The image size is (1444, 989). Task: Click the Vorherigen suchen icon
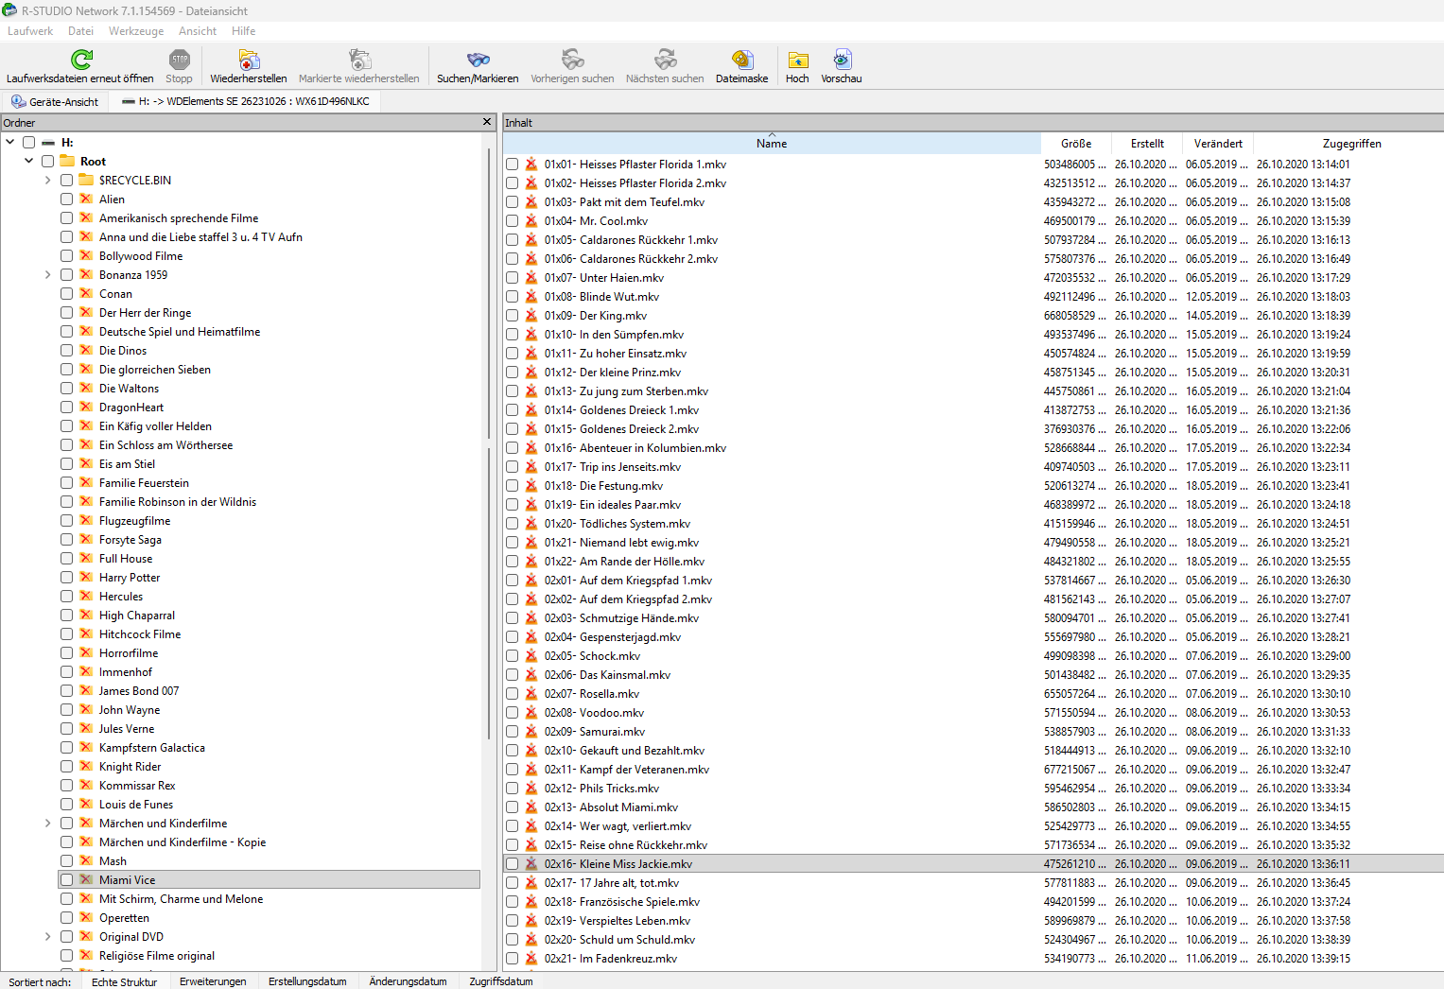[572, 60]
